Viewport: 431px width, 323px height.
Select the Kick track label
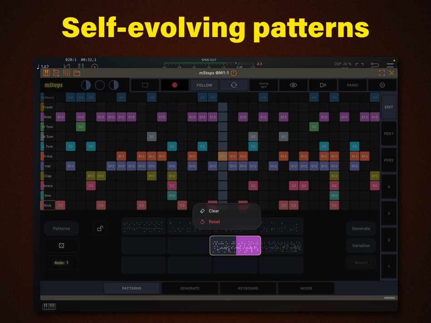pos(48,206)
